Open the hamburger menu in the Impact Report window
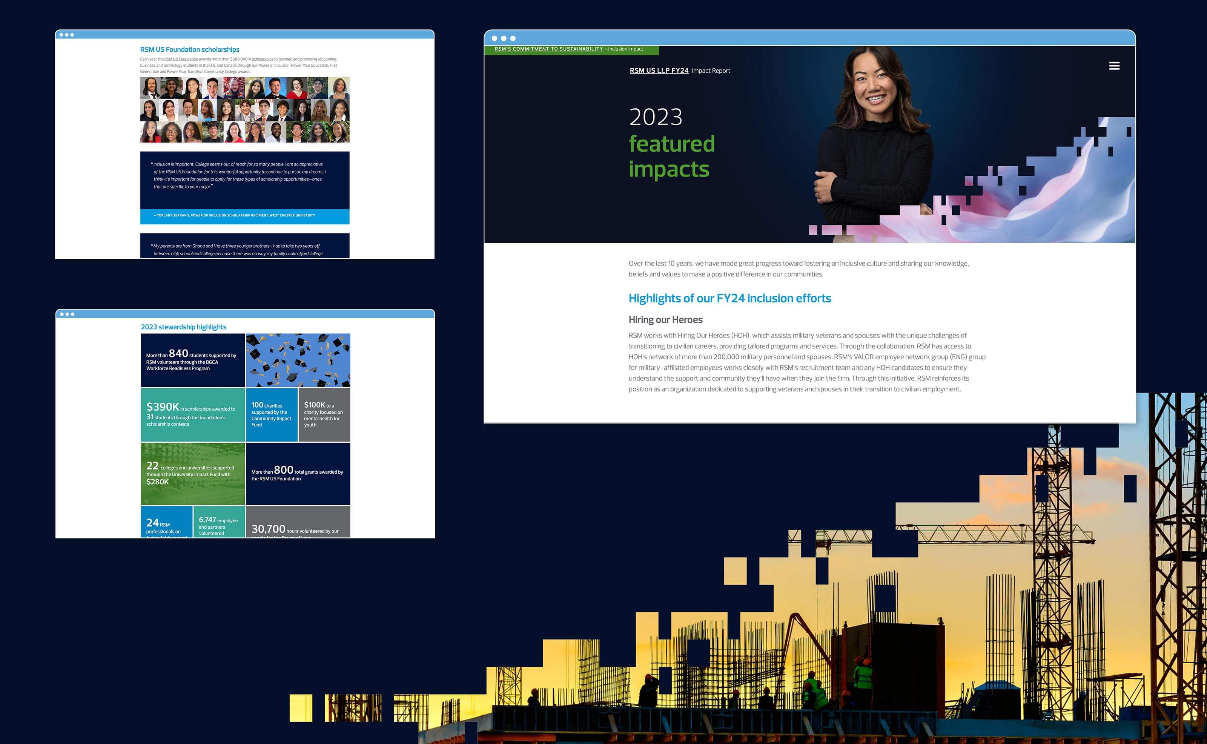The height and width of the screenshot is (744, 1207). [x=1114, y=66]
